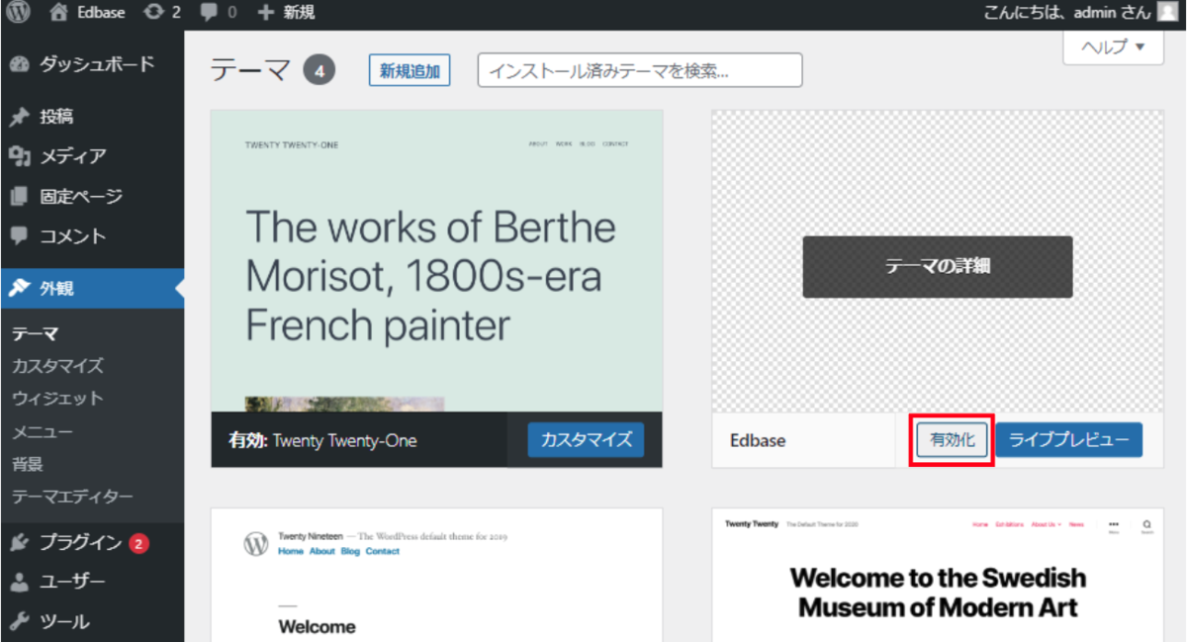
Task: Click the updates icon showing 2
Action: (162, 13)
